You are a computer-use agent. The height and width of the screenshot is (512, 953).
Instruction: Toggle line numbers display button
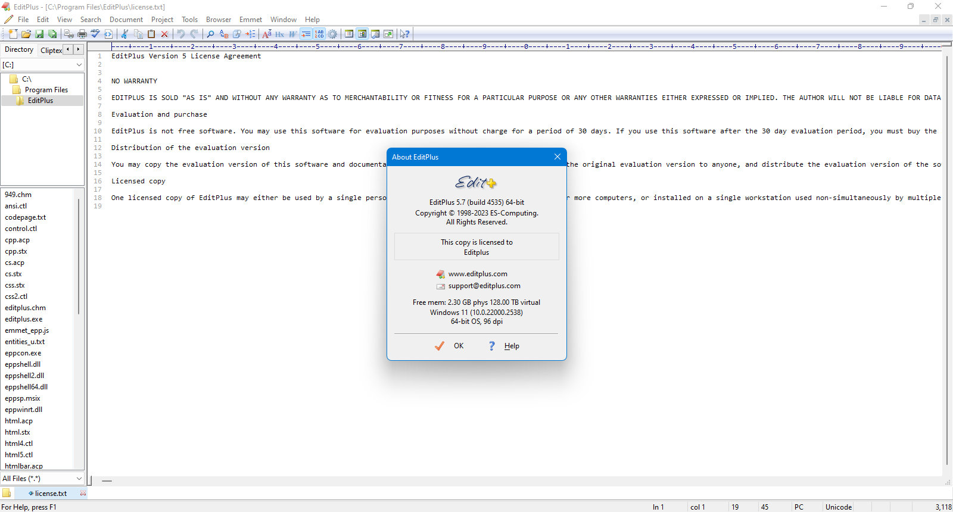click(319, 34)
